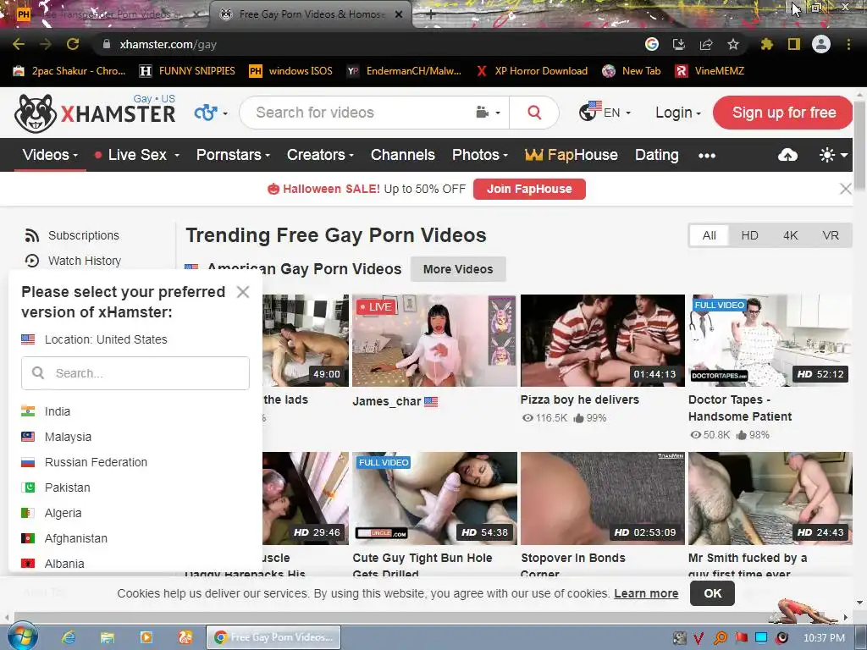This screenshot has height=650, width=867.
Task: Toggle the browser side panel icon
Action: point(794,44)
